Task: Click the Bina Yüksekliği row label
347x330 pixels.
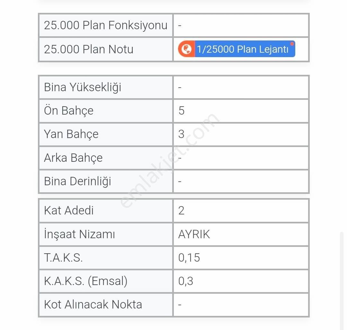Action: click(x=83, y=87)
